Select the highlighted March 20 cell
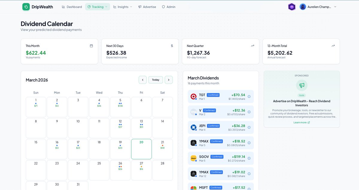 142,149
